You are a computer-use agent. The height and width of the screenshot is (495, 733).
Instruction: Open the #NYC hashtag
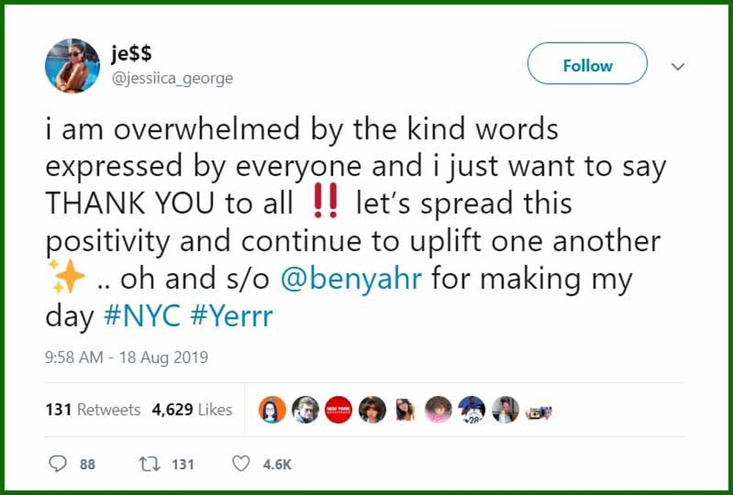(x=142, y=317)
